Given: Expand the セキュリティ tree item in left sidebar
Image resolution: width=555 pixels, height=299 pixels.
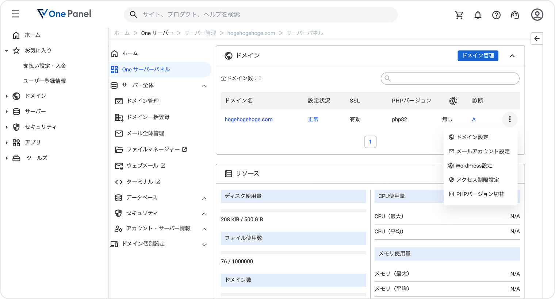Looking at the screenshot, I should coord(7,127).
